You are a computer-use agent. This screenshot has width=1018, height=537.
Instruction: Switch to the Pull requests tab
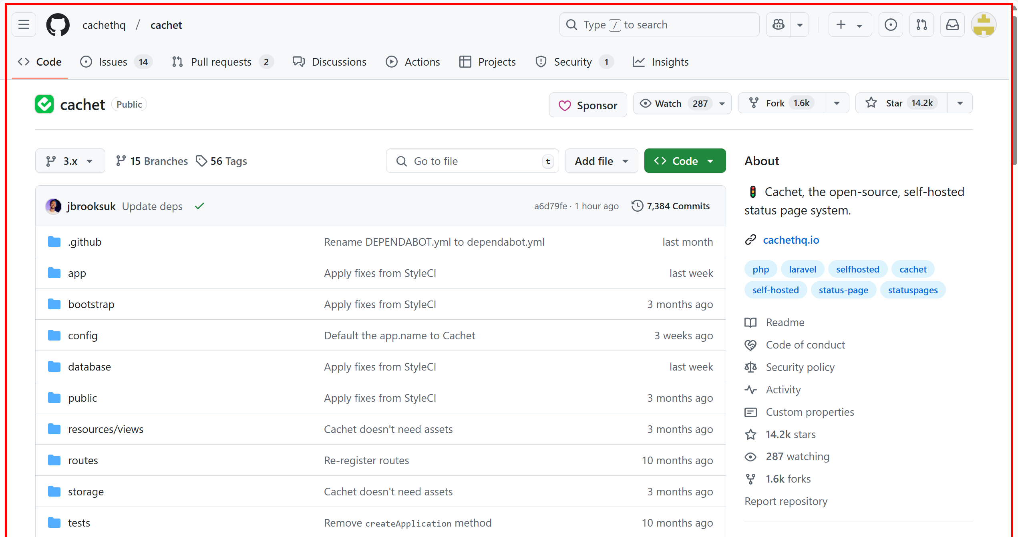point(221,62)
